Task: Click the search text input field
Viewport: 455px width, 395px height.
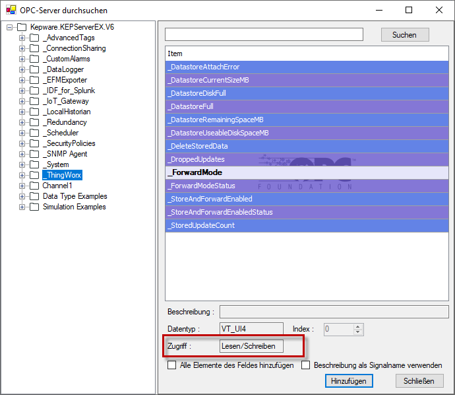Action: pyautogui.click(x=264, y=34)
